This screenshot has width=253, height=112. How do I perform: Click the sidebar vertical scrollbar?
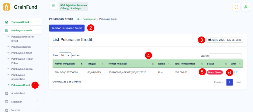pyautogui.click(x=45, y=82)
